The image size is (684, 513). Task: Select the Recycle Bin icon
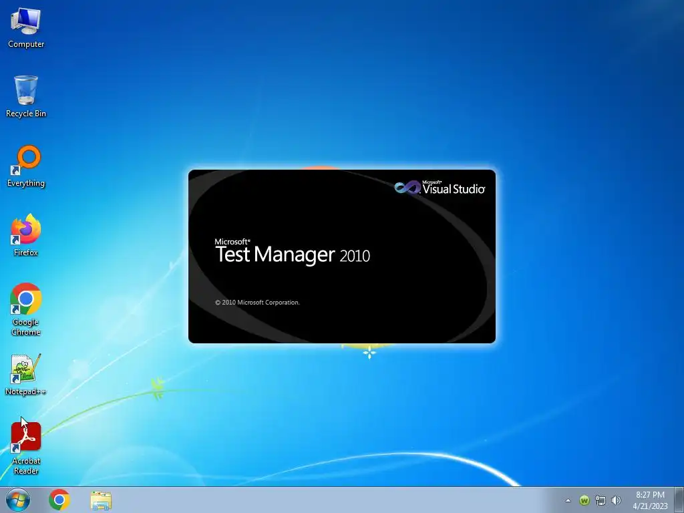coord(26,97)
